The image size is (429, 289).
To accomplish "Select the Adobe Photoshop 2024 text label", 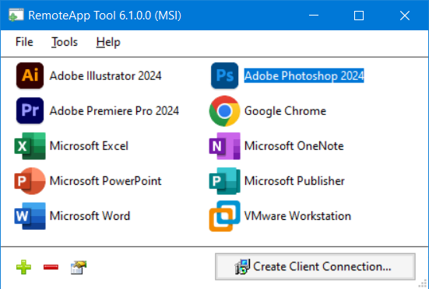I will pyautogui.click(x=304, y=75).
